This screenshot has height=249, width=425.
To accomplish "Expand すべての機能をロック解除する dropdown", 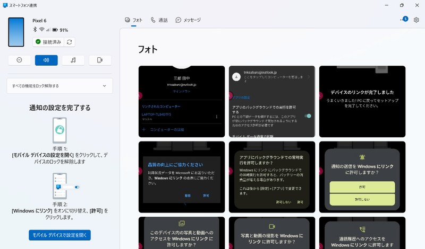I will (x=59, y=86).
